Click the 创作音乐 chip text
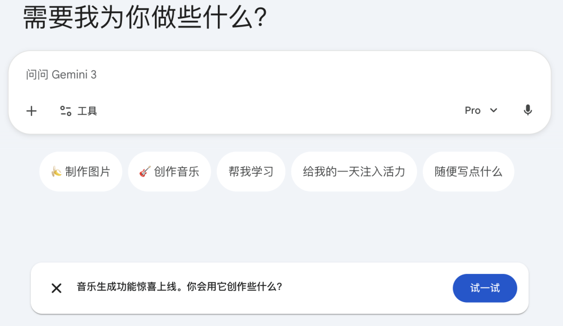This screenshot has width=563, height=326. click(x=176, y=172)
